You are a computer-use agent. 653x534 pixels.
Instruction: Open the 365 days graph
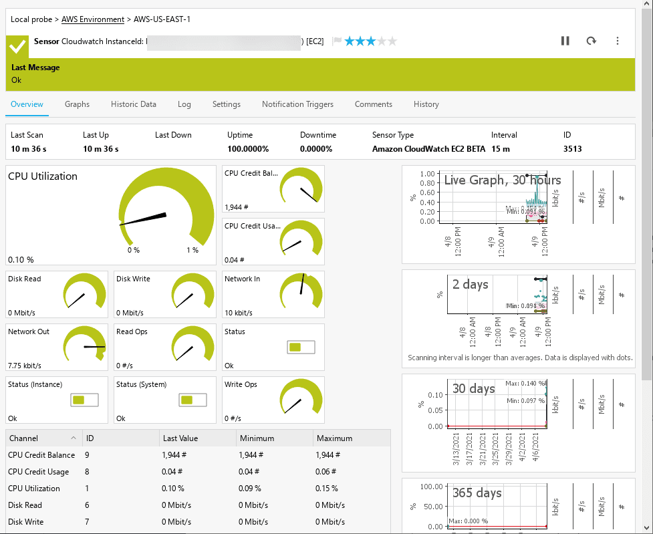click(x=519, y=506)
